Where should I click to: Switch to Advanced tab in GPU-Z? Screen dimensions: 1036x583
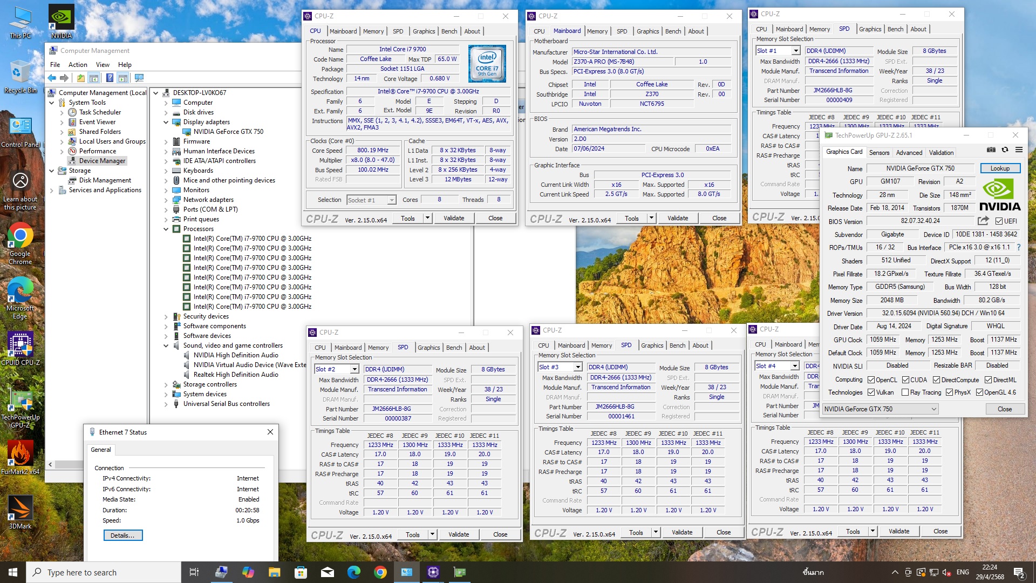[909, 153]
